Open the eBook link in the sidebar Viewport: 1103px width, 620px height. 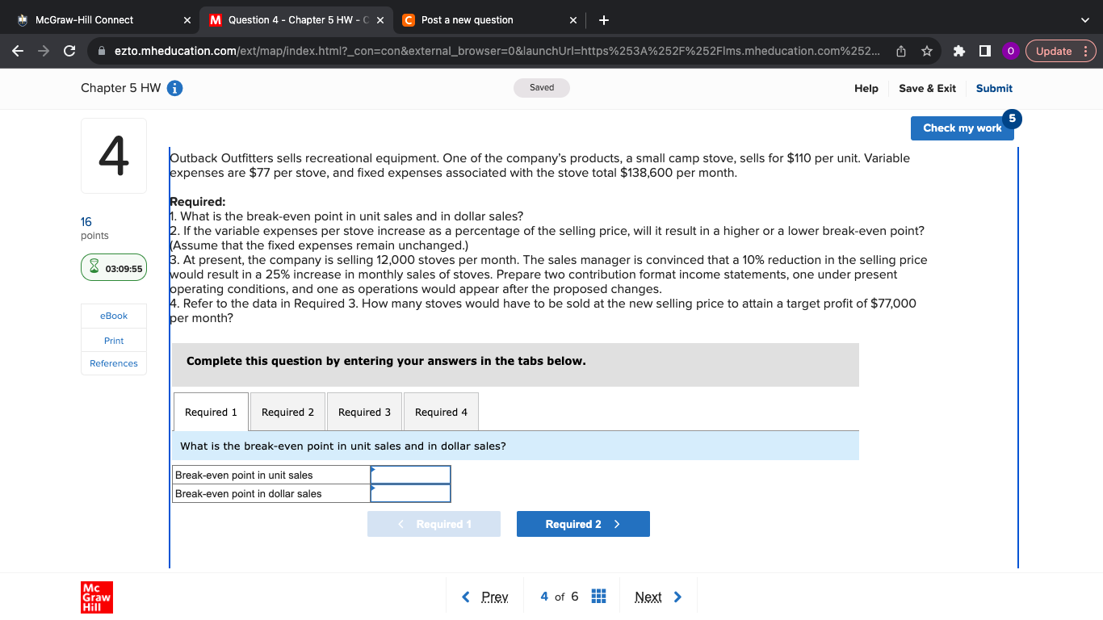click(113, 316)
